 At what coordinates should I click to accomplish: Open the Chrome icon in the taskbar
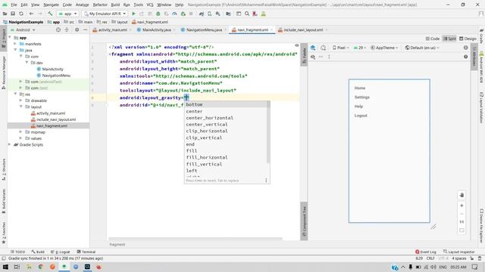tap(40, 267)
